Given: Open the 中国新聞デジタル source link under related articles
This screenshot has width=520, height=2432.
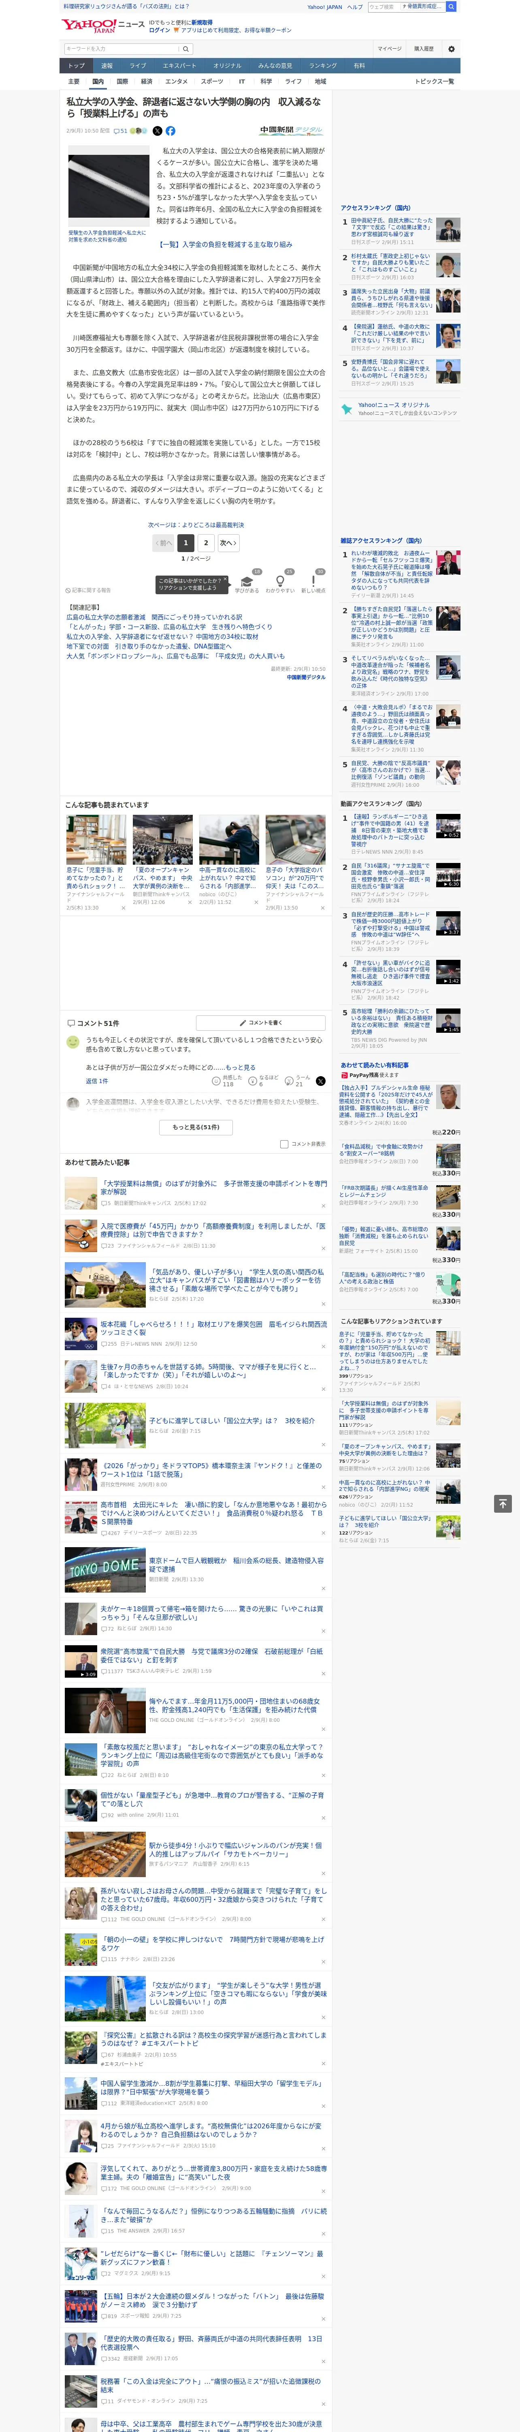Looking at the screenshot, I should (x=306, y=677).
